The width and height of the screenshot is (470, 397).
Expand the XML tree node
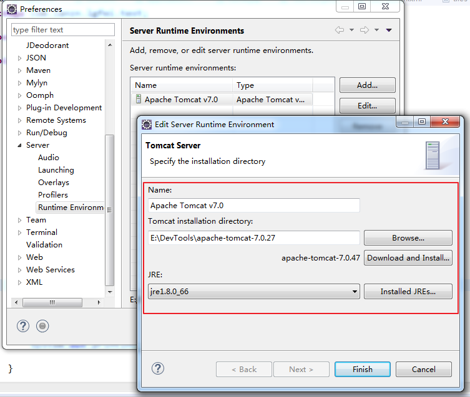point(19,282)
